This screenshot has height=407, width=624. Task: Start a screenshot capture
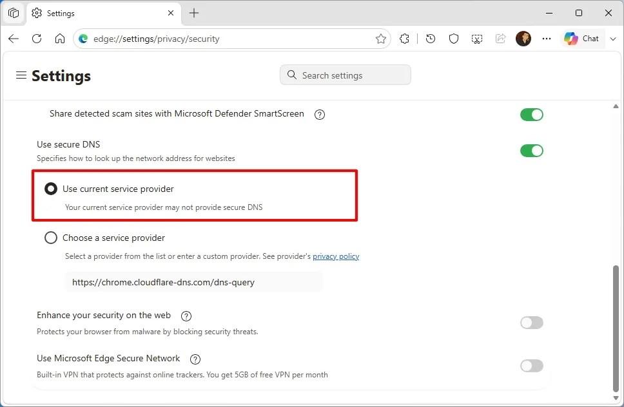pos(477,39)
